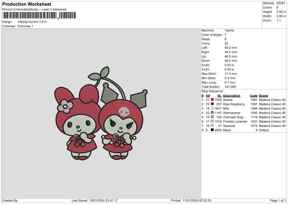The image size is (288, 204).
Task: Click the 'Last Saved: 10/01/2024' footer text
Action: [95, 201]
